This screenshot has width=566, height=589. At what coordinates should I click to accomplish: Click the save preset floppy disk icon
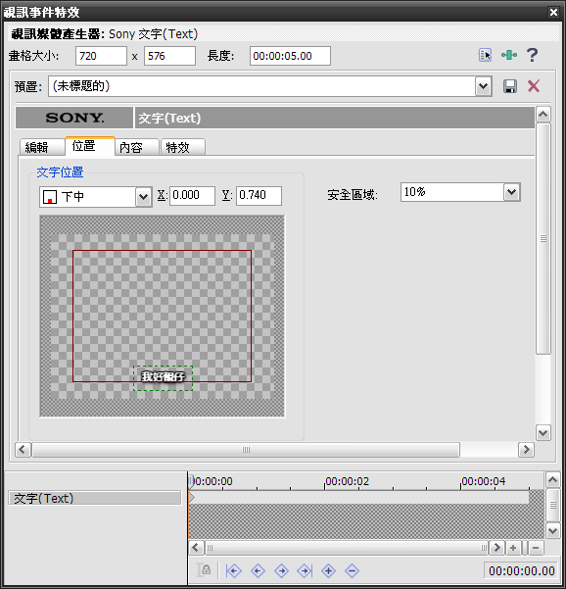[510, 86]
